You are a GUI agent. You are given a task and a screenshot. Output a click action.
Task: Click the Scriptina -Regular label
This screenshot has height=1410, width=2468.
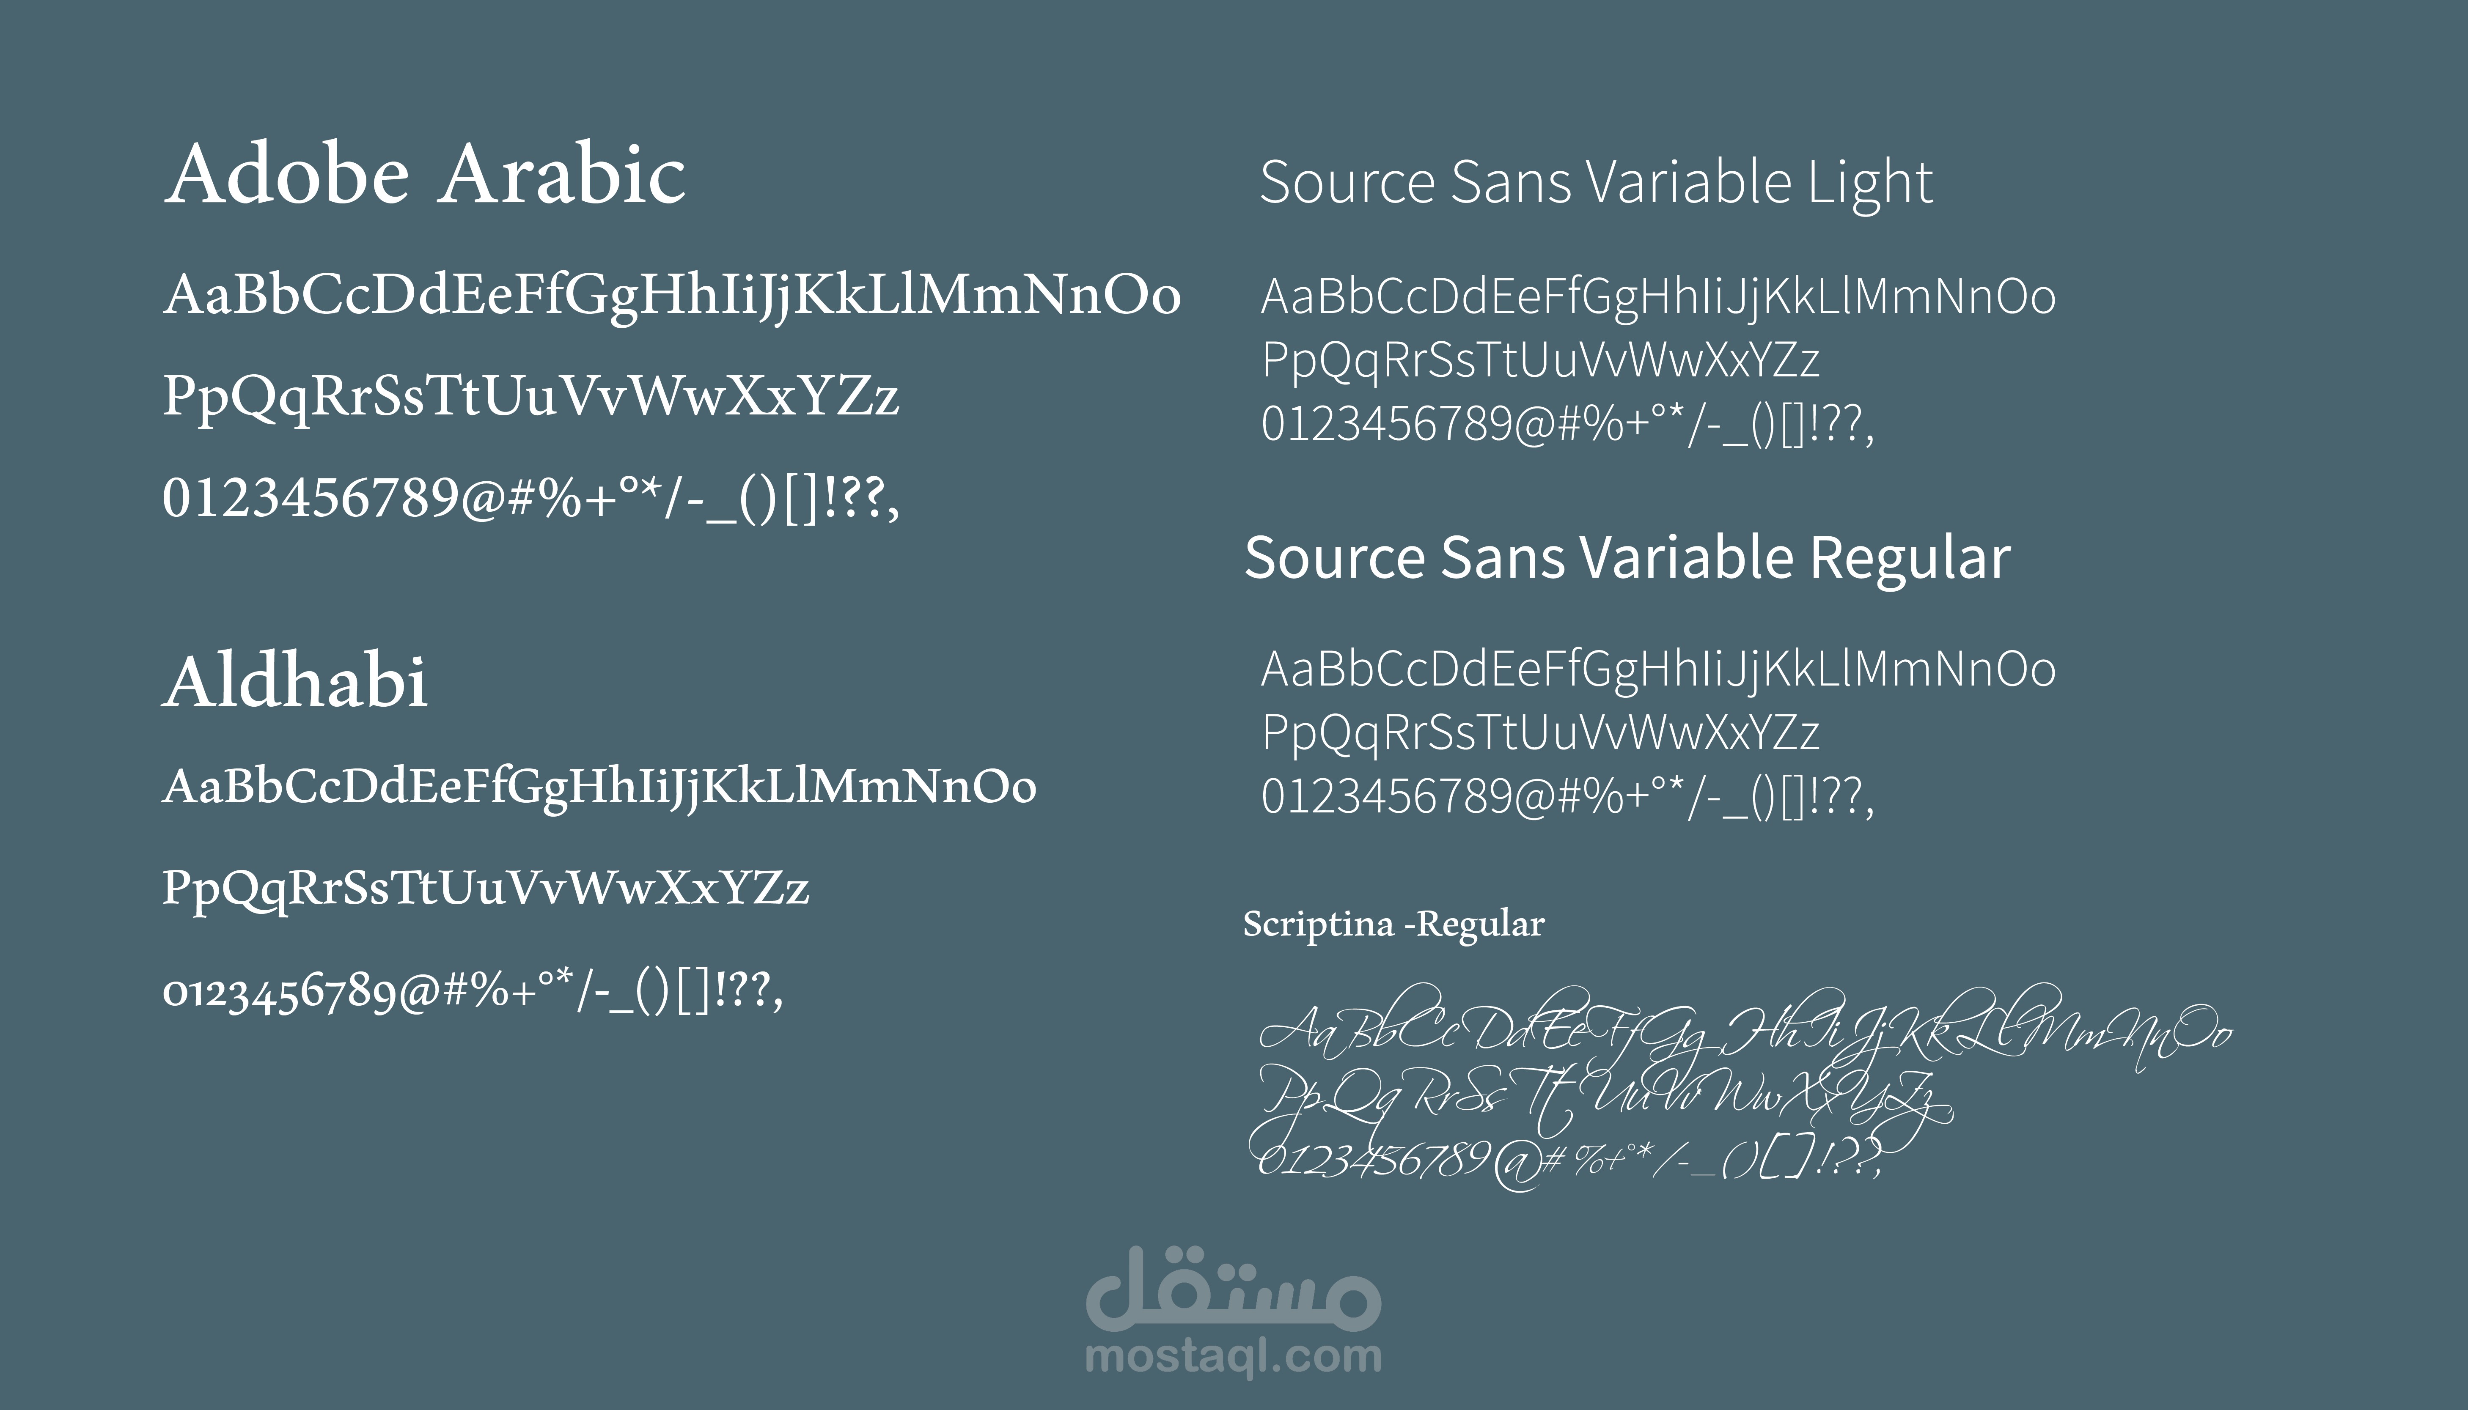[x=1394, y=924]
